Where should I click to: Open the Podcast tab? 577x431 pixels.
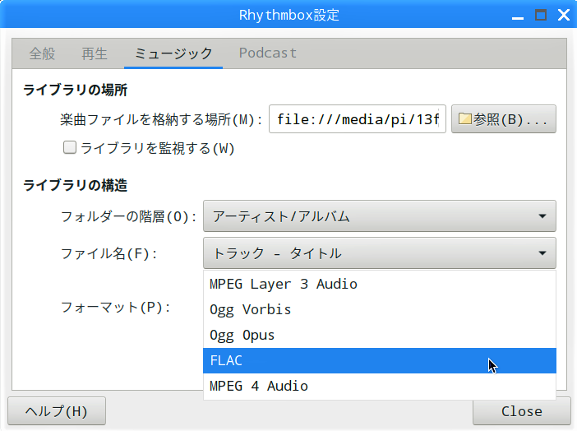pos(267,53)
